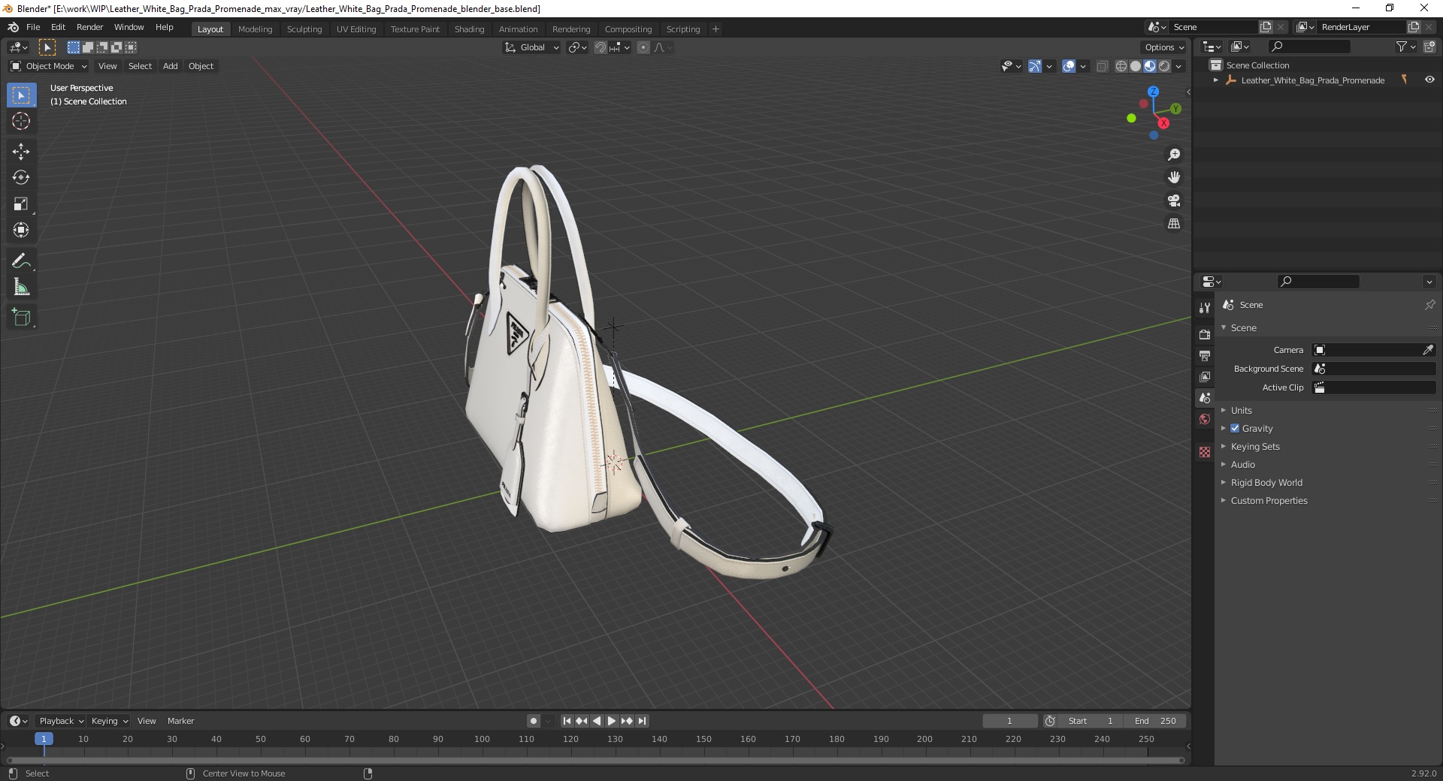Choose the Measure ruler tool
This screenshot has height=781, width=1443.
(21, 287)
